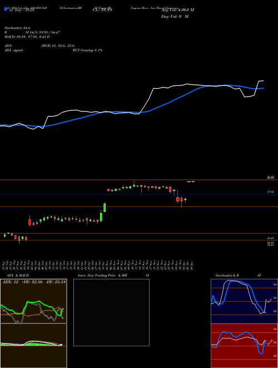Select the 'Stochastics: 54.4' reading

tap(16, 28)
